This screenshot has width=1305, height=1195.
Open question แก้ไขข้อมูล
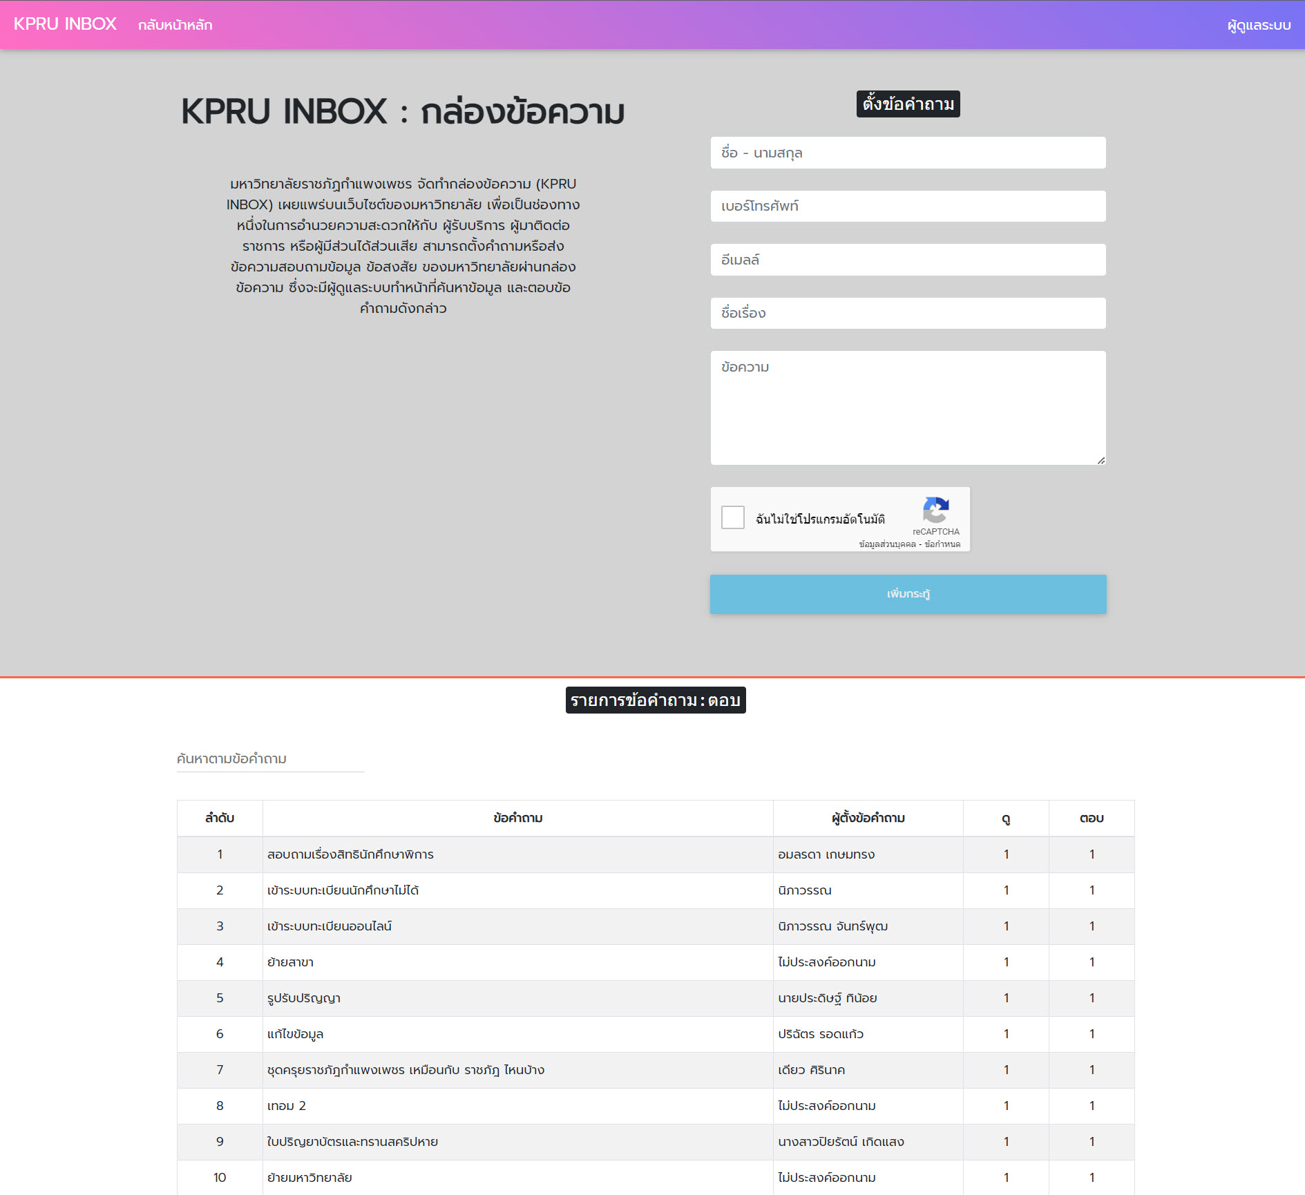click(295, 1034)
